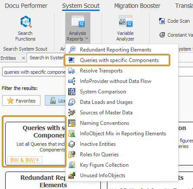Click the Analysis Reports icon
The height and width of the screenshot is (189, 193).
point(78,21)
